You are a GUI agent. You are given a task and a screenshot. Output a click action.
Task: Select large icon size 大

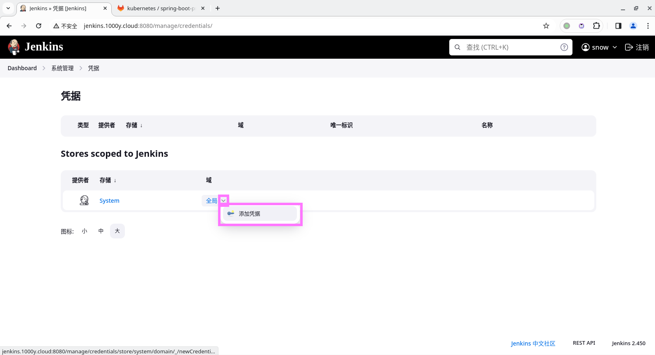pos(117,231)
